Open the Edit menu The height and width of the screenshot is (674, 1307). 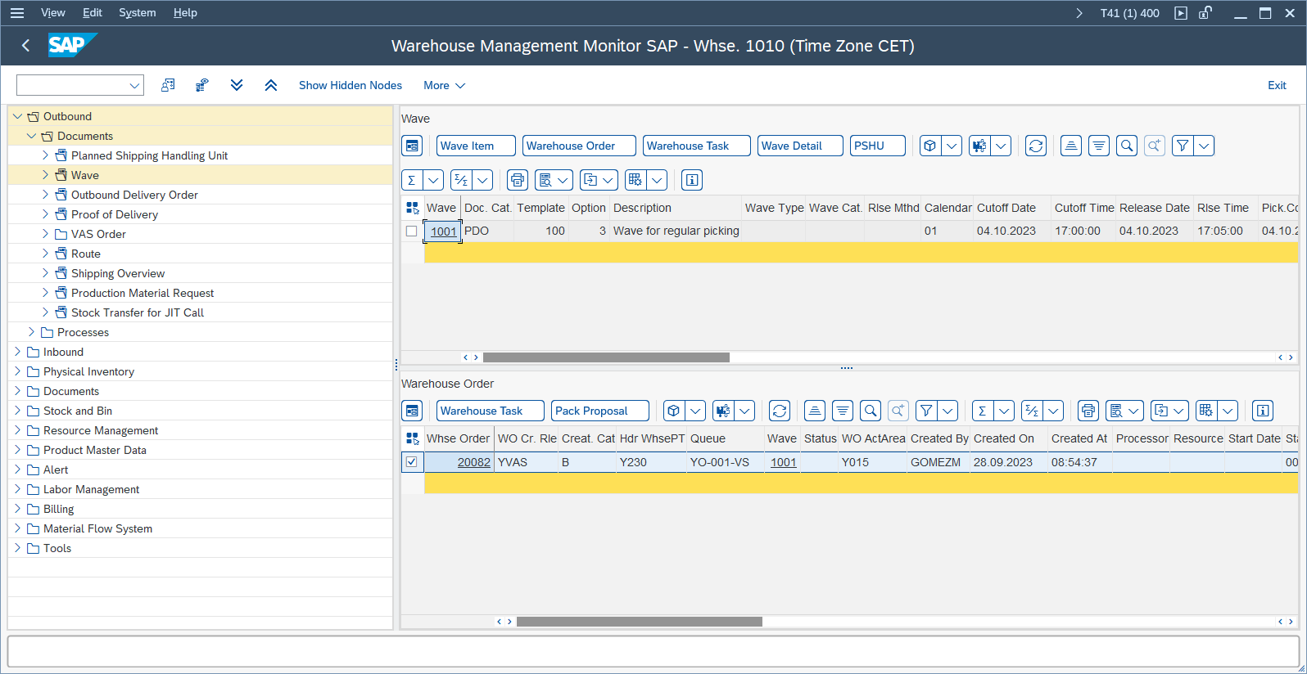click(93, 12)
